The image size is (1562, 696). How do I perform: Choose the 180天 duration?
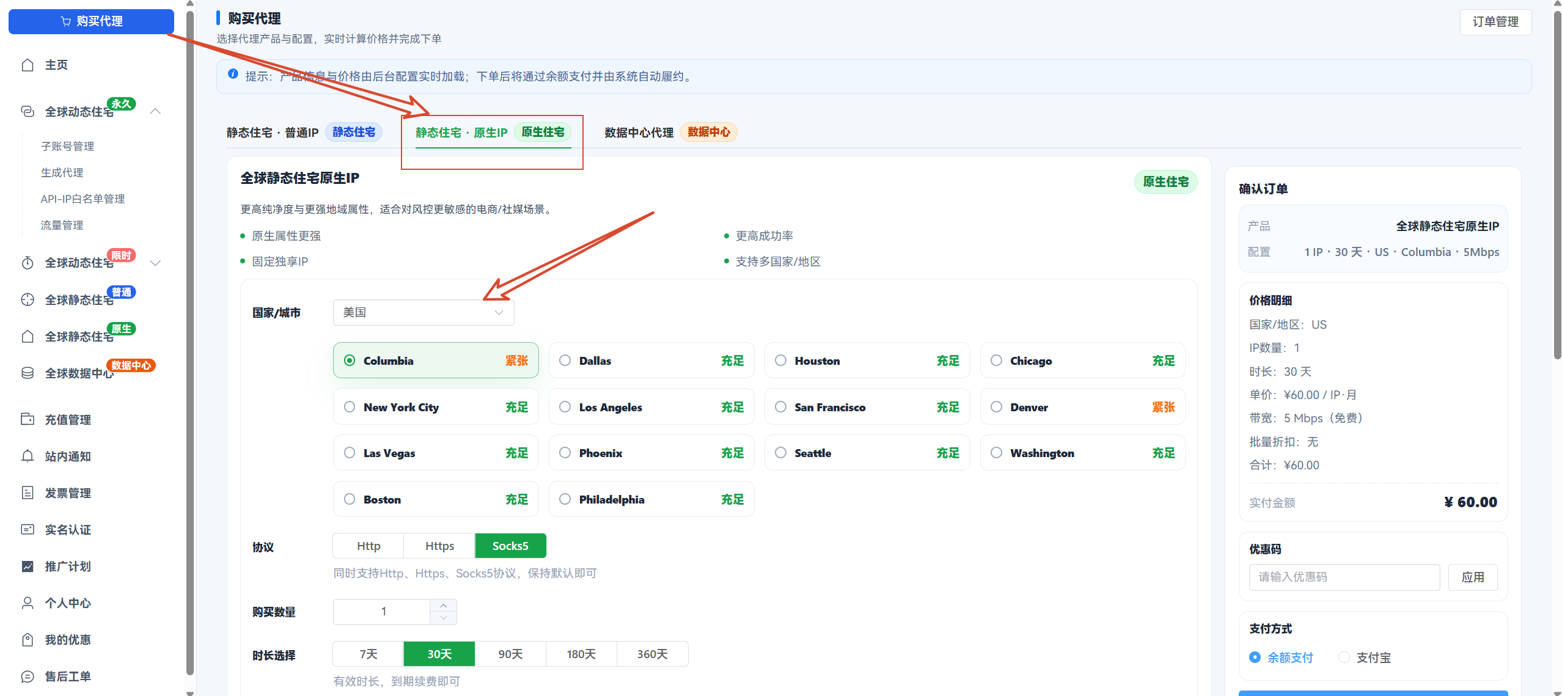tap(581, 654)
